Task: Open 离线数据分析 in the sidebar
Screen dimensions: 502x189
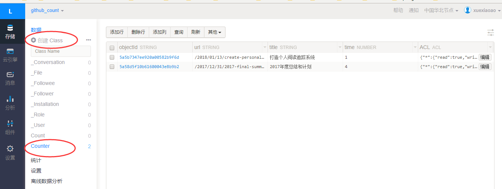Action: point(47,181)
